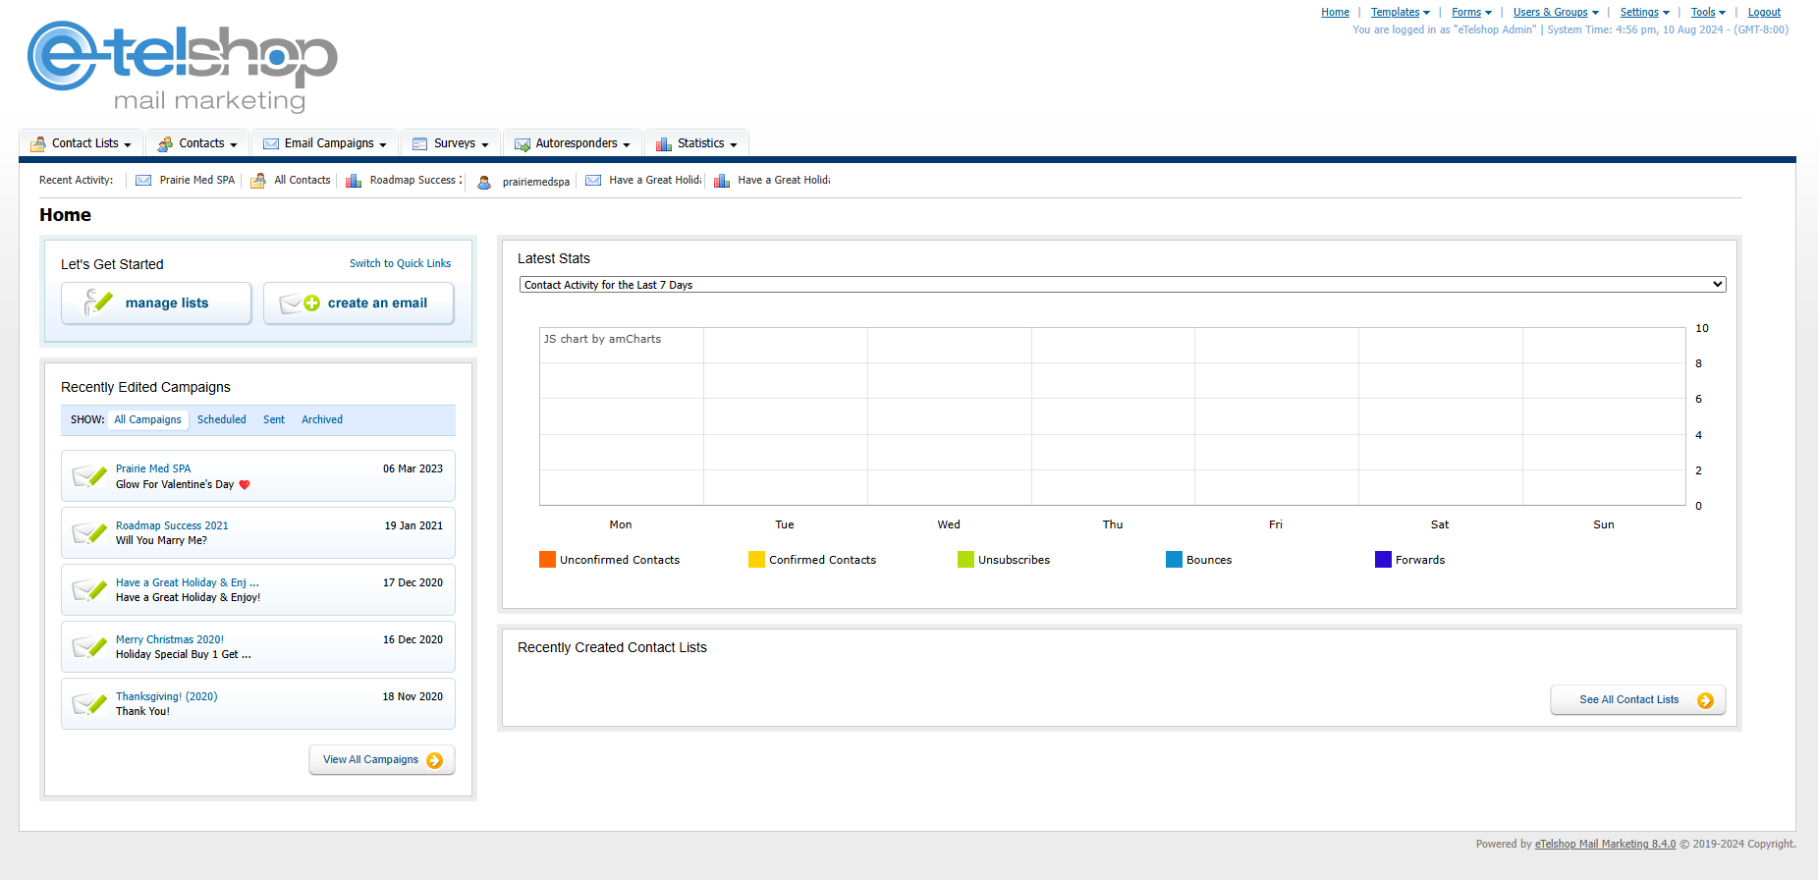
Task: Click the arrow icon on See All Contact Lists
Action: click(x=1705, y=700)
